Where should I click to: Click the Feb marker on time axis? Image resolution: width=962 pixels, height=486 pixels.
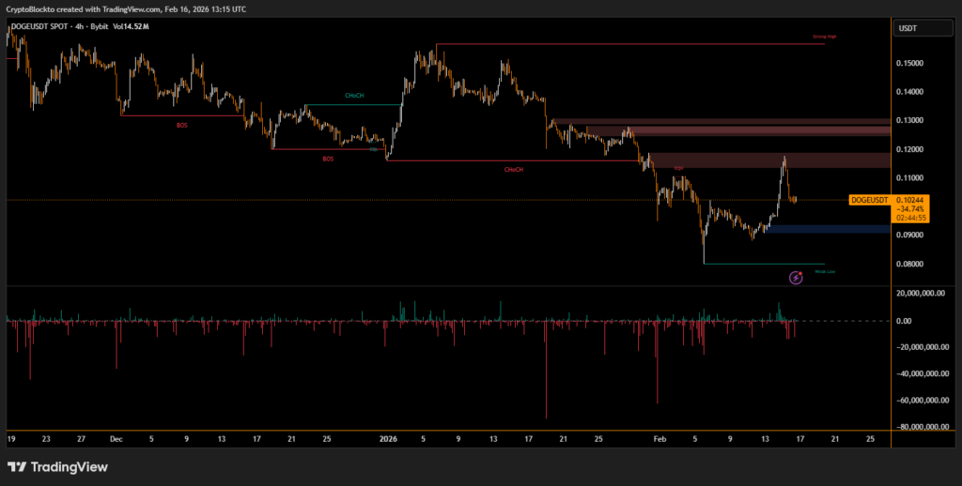[659, 438]
